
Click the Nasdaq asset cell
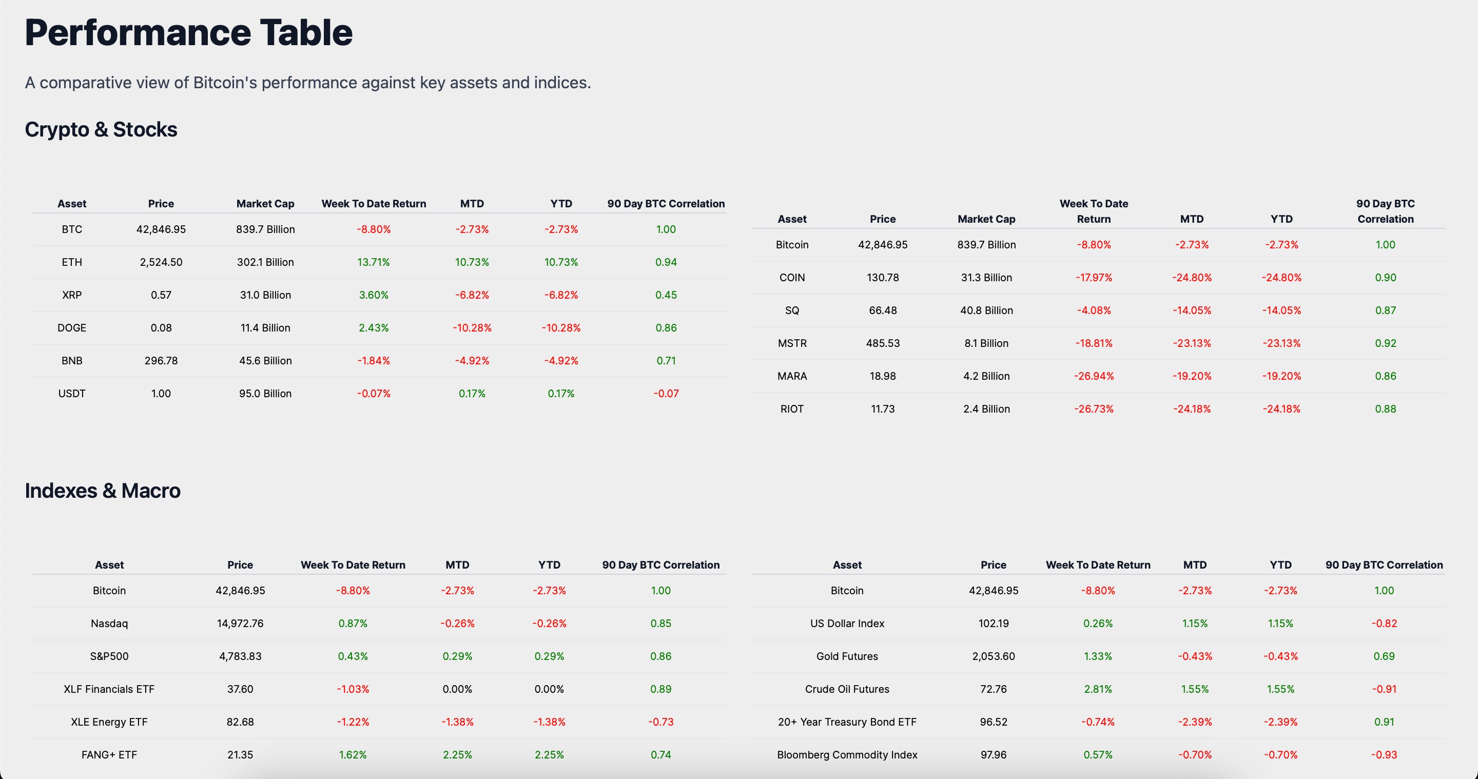109,624
